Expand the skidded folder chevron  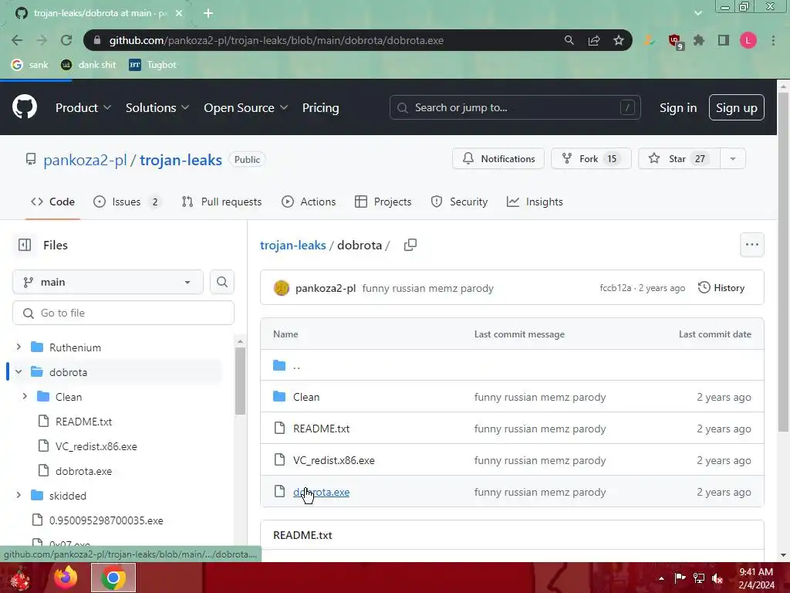click(x=19, y=495)
